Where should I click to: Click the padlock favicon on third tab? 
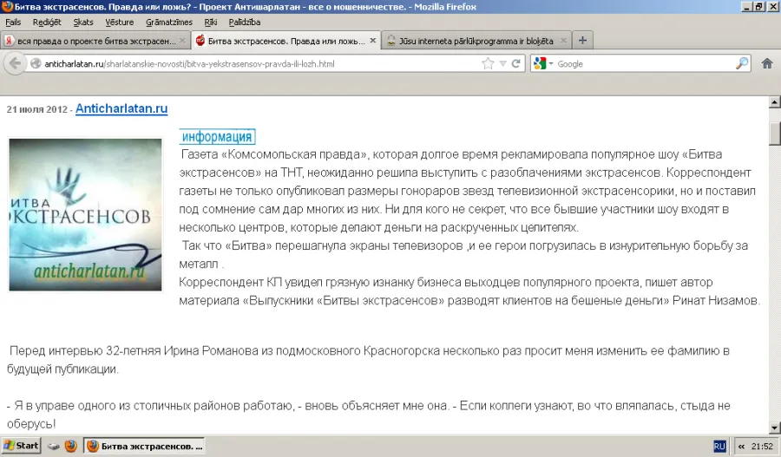tap(391, 41)
